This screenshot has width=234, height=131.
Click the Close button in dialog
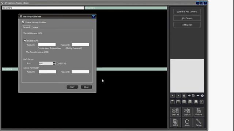tap(86, 87)
